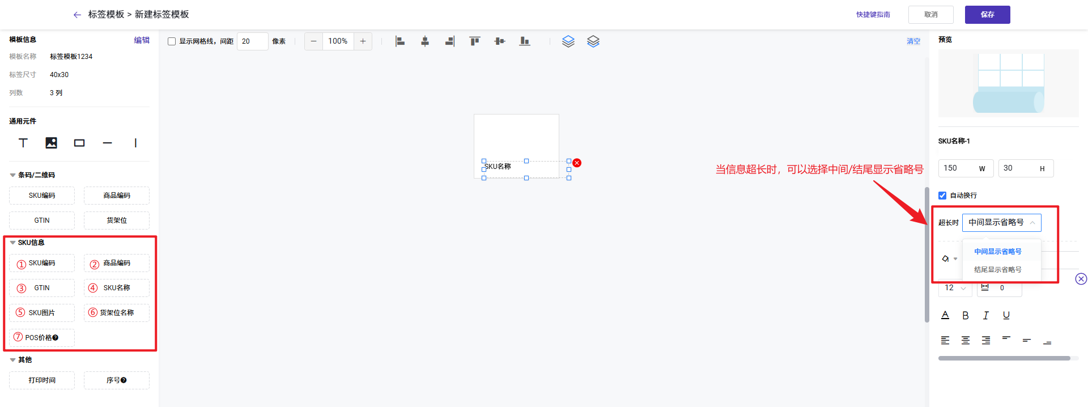
Task: Uncheck the 自动换行 checkbox
Action: click(942, 196)
